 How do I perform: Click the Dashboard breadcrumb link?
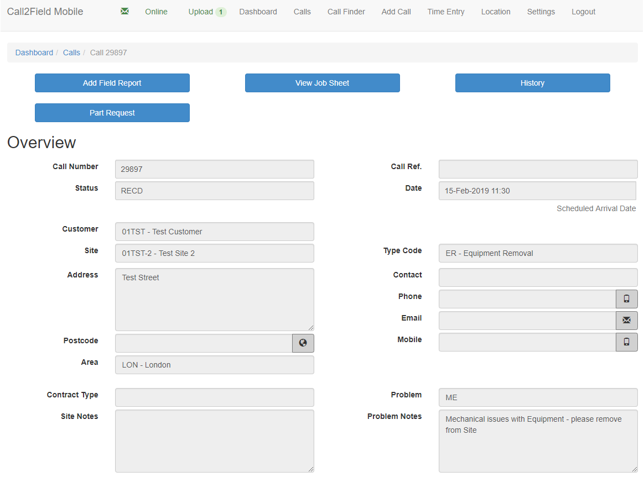point(34,53)
